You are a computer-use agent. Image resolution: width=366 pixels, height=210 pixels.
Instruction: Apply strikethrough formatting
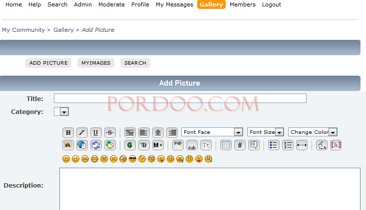click(x=110, y=132)
